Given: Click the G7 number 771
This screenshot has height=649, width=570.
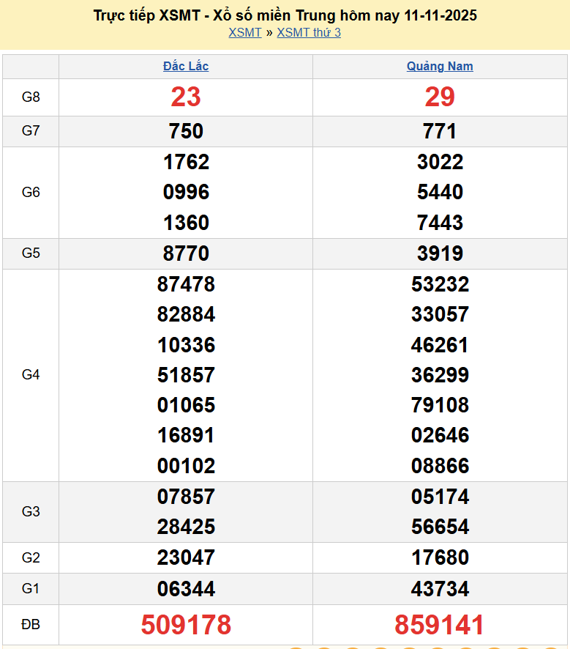Looking at the screenshot, I should click(x=440, y=131).
